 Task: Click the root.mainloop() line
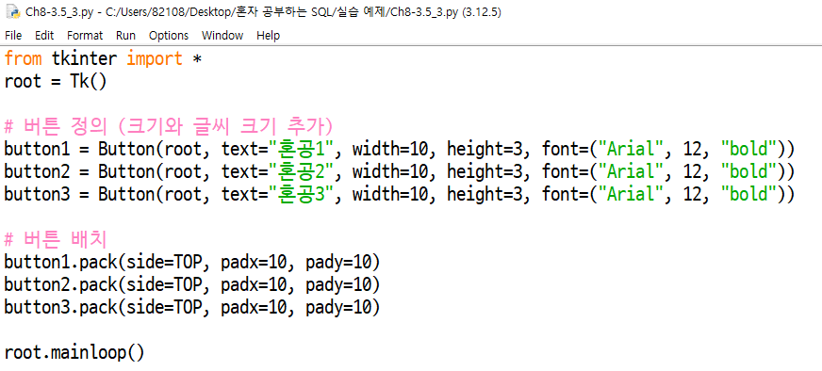[74, 352]
